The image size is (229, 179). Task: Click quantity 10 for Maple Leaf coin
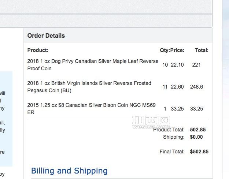(x=165, y=65)
